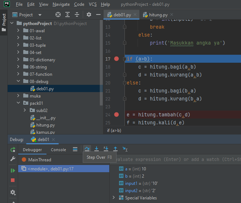Image resolution: width=241 pixels, height=203 pixels.
Task: Select variable a = {int} 10
Action: [132, 169]
